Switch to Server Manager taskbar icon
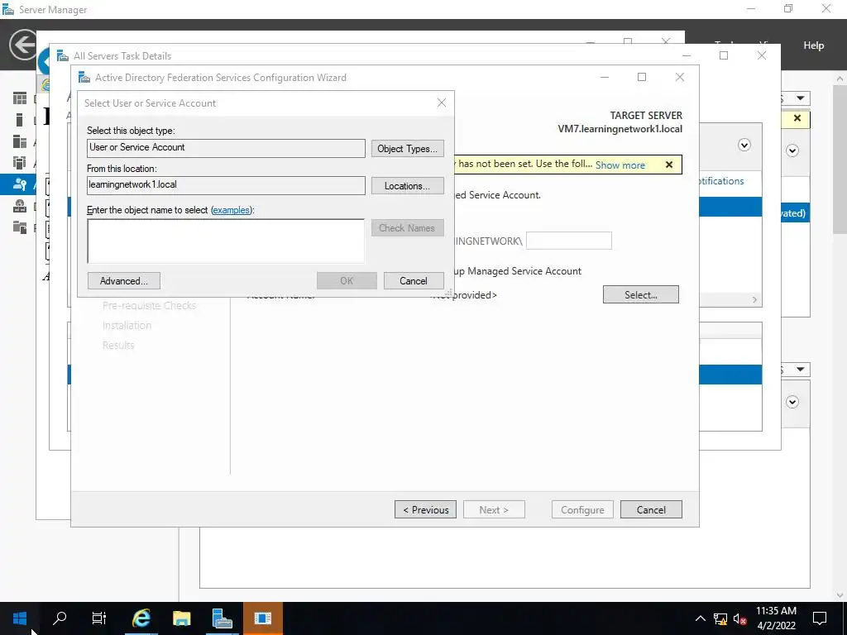This screenshot has height=635, width=847. (x=222, y=618)
